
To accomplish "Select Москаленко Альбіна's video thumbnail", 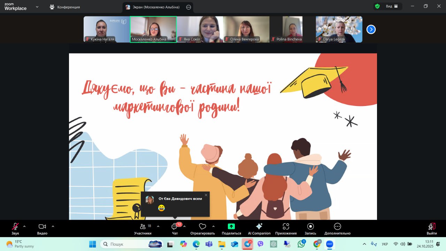I will tap(153, 29).
